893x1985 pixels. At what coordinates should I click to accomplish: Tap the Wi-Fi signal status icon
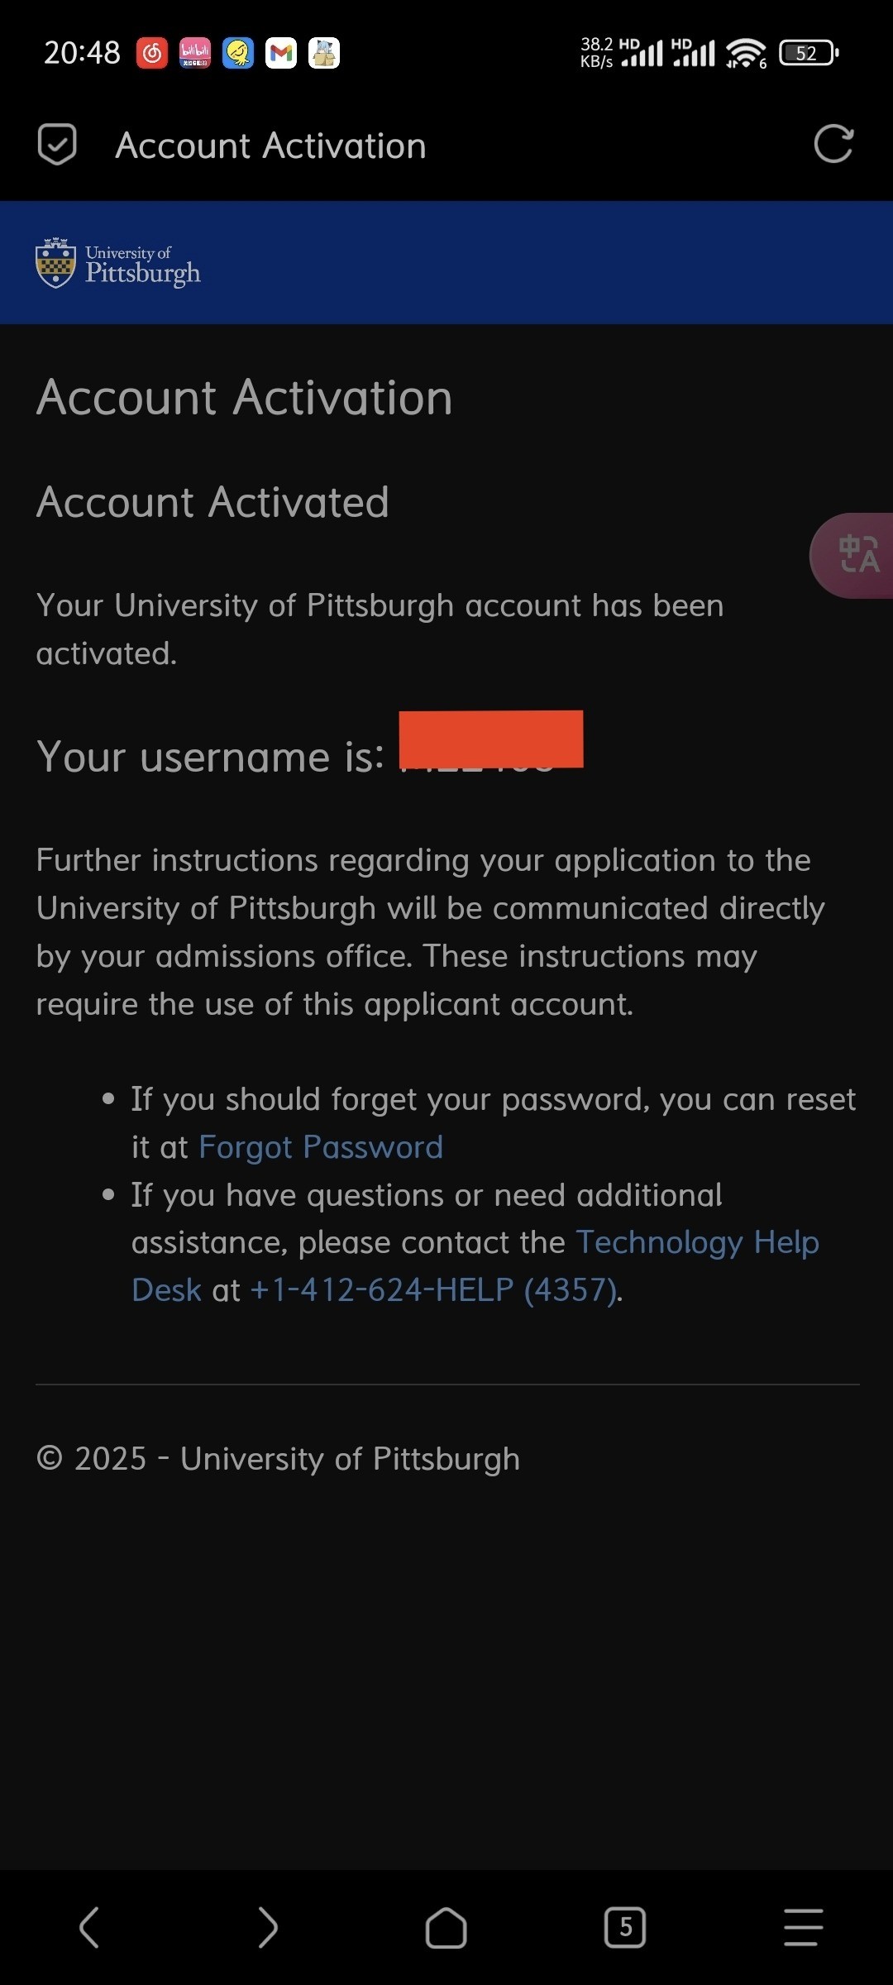745,53
